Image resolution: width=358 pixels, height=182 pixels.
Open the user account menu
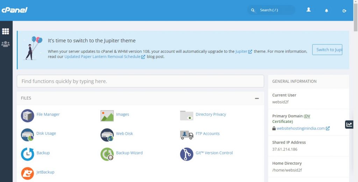[x=308, y=10]
